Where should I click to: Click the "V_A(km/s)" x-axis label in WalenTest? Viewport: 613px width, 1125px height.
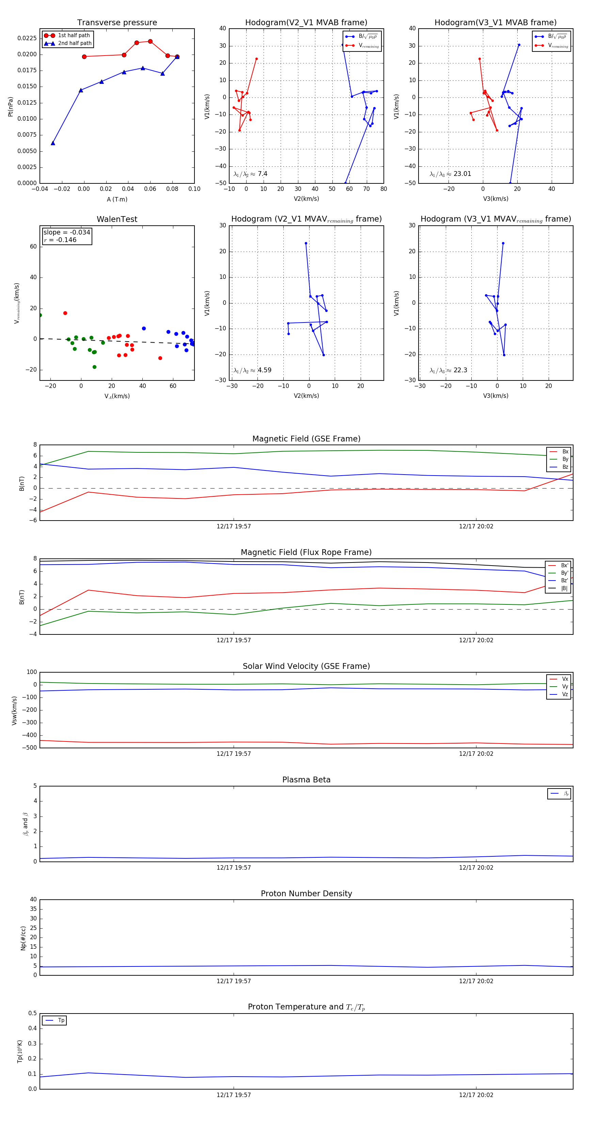(117, 396)
